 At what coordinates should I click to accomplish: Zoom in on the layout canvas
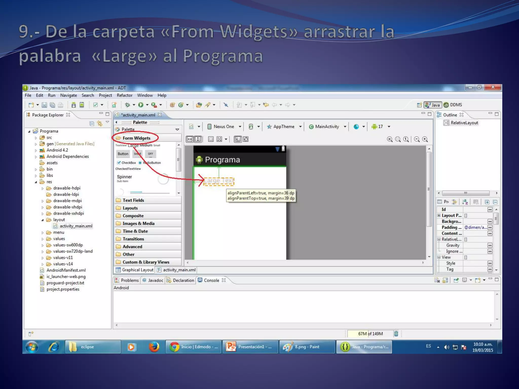425,139
